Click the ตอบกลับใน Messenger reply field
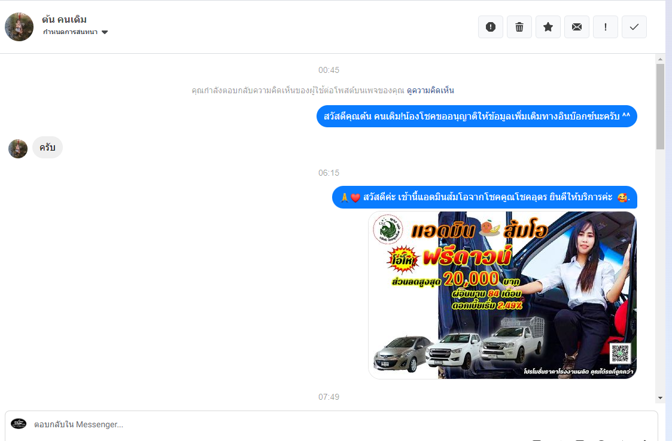The width and height of the screenshot is (672, 441). point(332,425)
